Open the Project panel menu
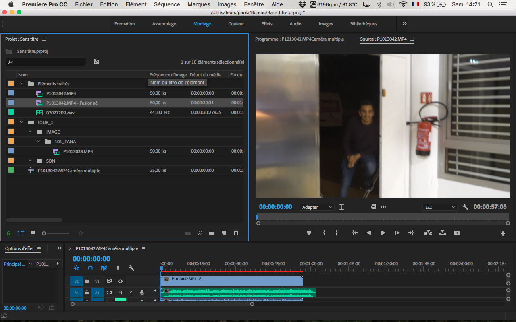Viewport: 516px width, 322px height. click(x=44, y=39)
